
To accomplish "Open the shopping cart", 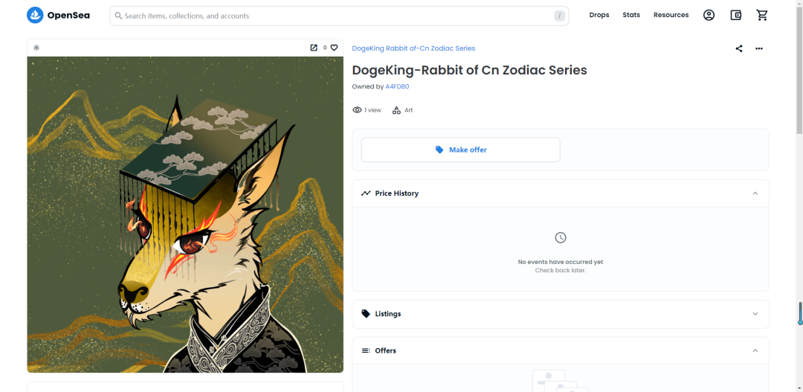I will pyautogui.click(x=761, y=15).
